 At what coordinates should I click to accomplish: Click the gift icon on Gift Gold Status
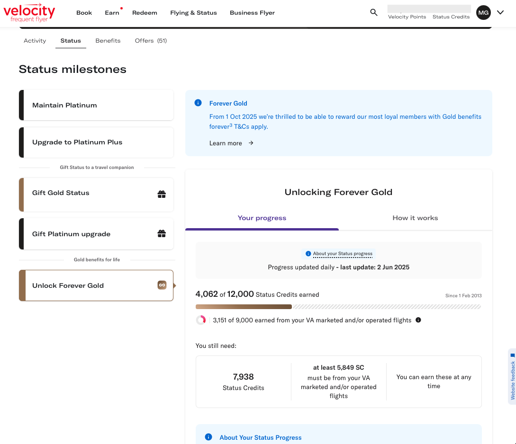(162, 194)
